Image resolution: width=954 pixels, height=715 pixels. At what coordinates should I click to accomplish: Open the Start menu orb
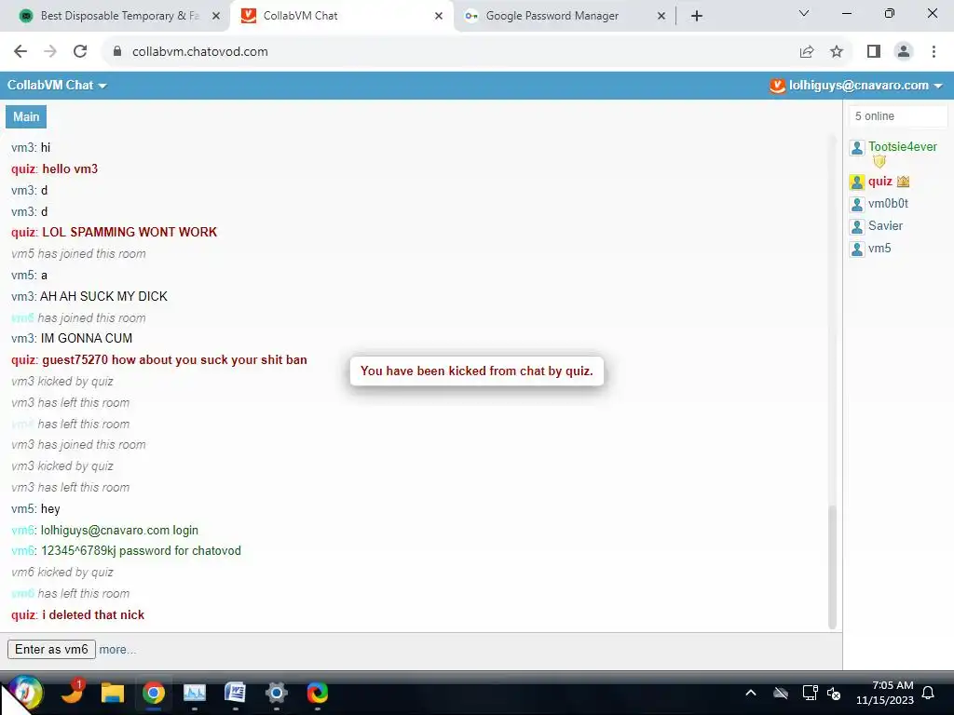pyautogui.click(x=25, y=693)
